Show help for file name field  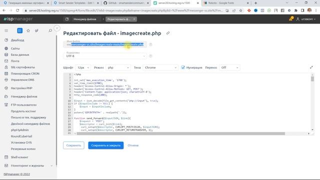(x=150, y=44)
